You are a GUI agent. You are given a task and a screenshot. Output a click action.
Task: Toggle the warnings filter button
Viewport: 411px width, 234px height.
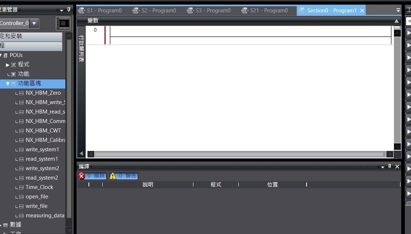[124, 176]
